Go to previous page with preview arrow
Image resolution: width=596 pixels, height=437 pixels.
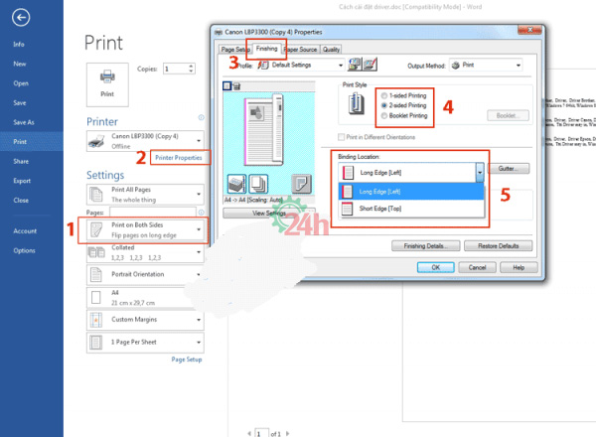(x=249, y=433)
